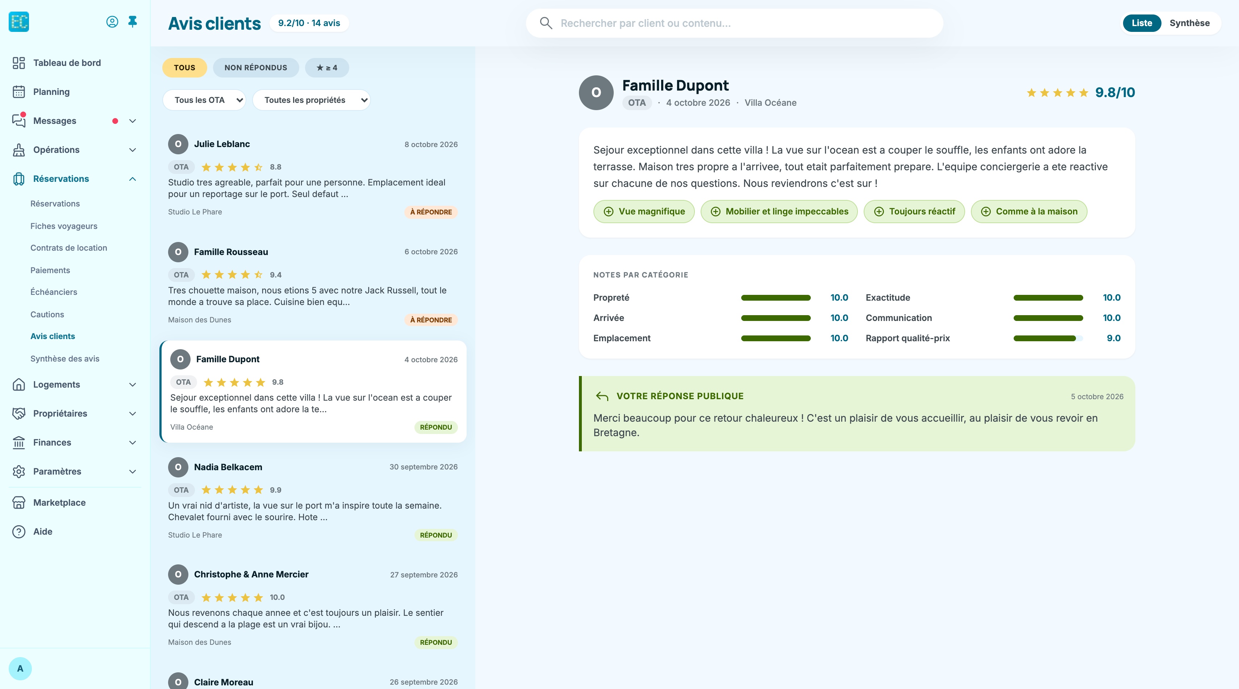Viewport: 1239px width, 689px height.
Task: Click the EC app logo
Action: click(19, 22)
